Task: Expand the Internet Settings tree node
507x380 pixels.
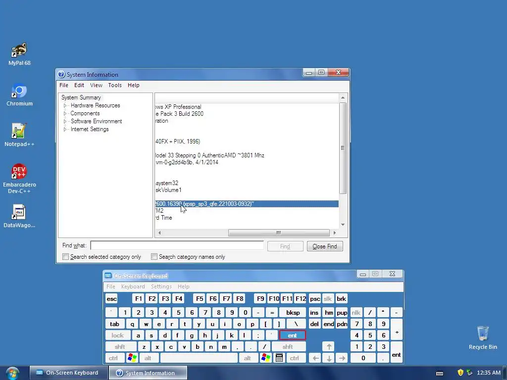Action: point(65,129)
